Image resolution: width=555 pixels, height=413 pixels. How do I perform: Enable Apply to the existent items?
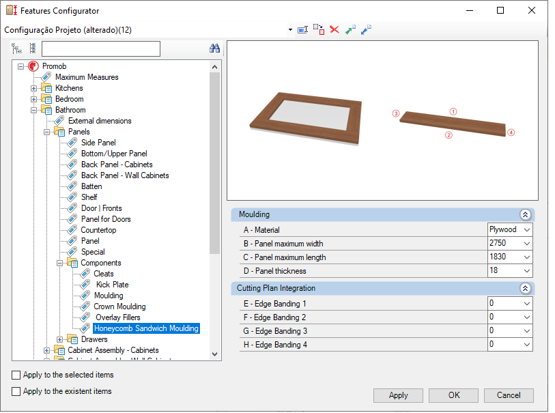click(x=16, y=391)
